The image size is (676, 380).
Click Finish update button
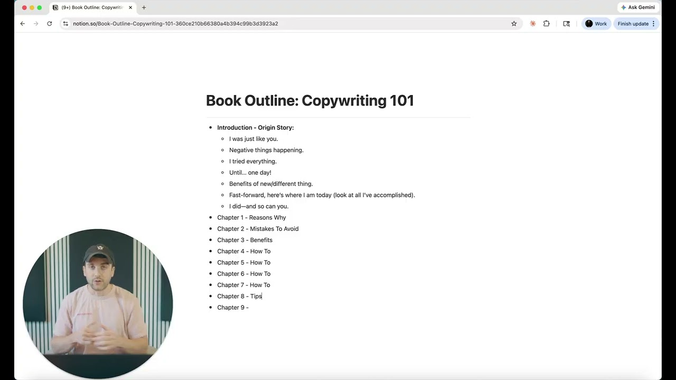[x=633, y=24]
